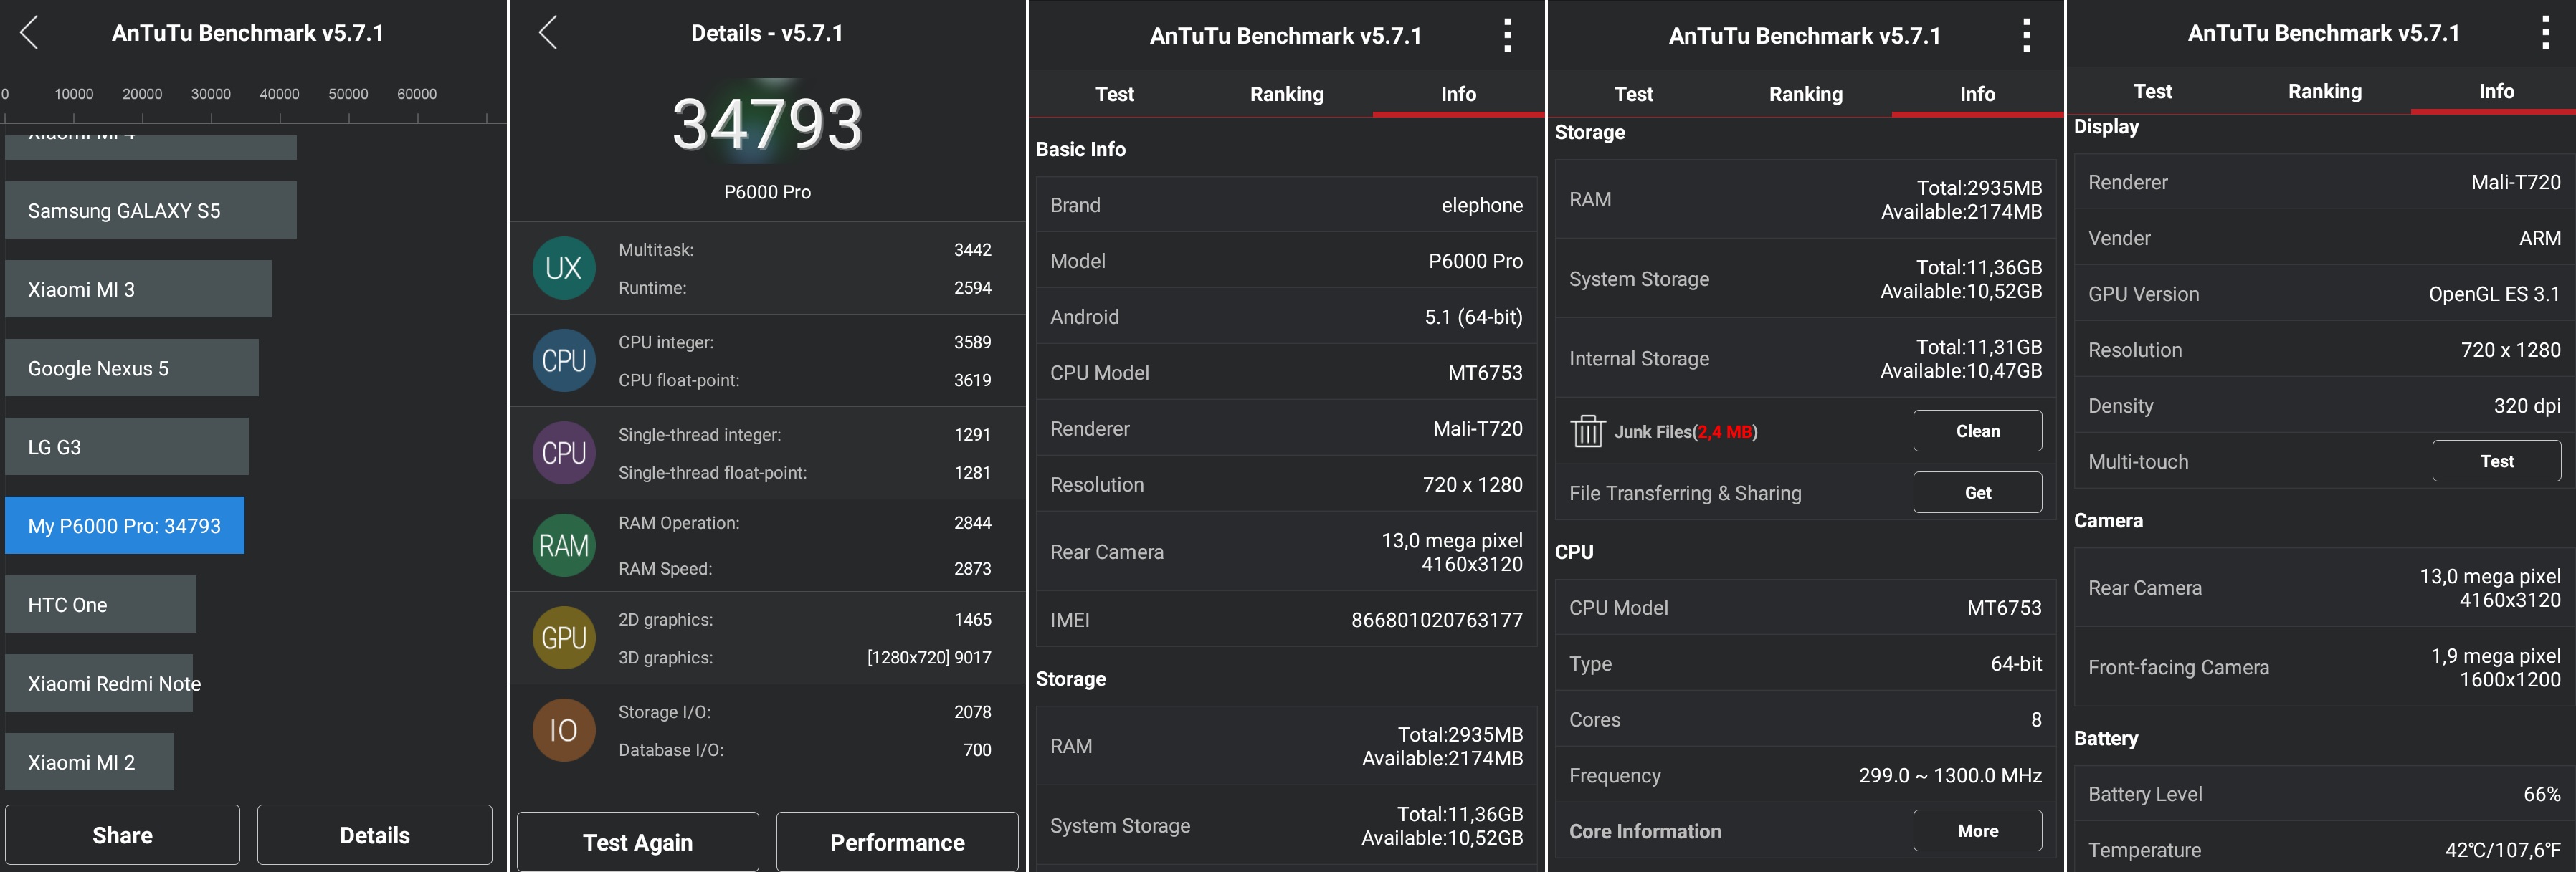Tap the IO storage icon
The width and height of the screenshot is (2576, 872).
pyautogui.click(x=564, y=730)
